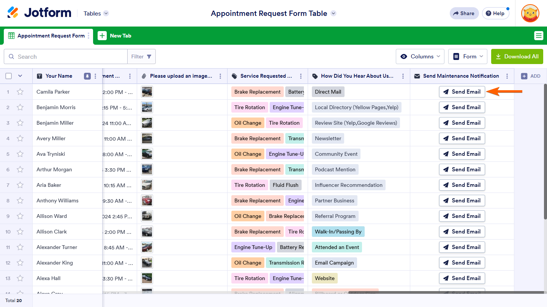This screenshot has width=547, height=307.
Task: Click Fluid Flush tag in Aria Baker row
Action: pos(286,185)
